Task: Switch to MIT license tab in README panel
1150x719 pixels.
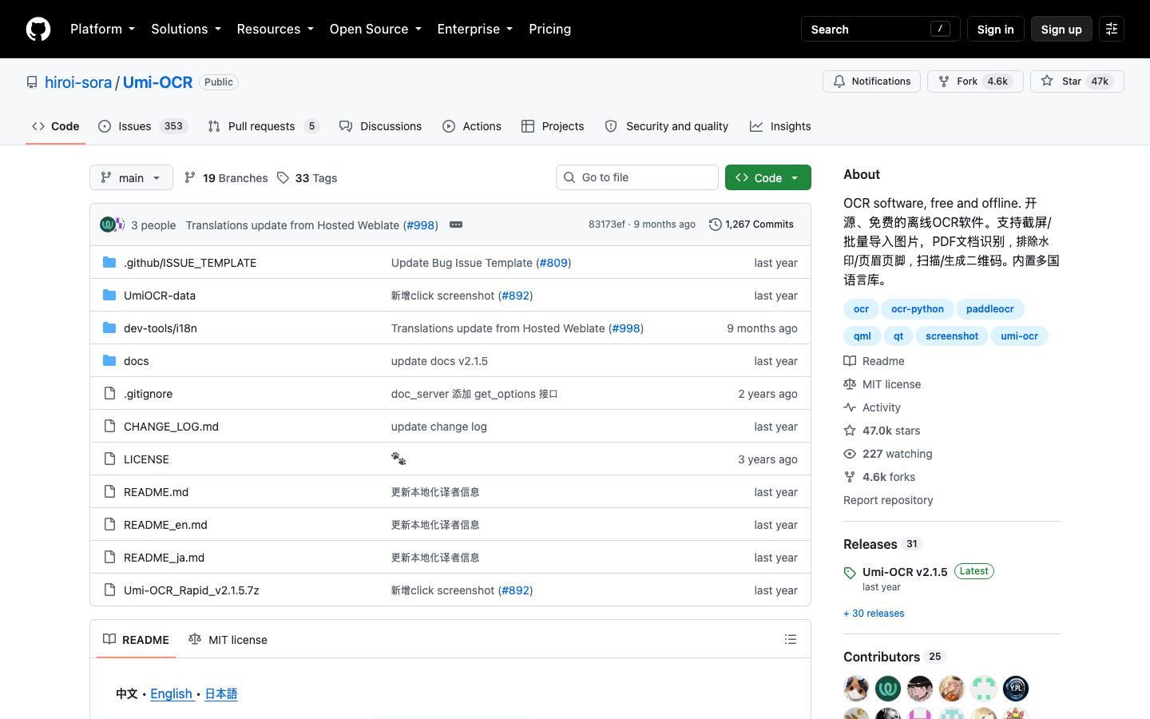Action: pos(228,639)
